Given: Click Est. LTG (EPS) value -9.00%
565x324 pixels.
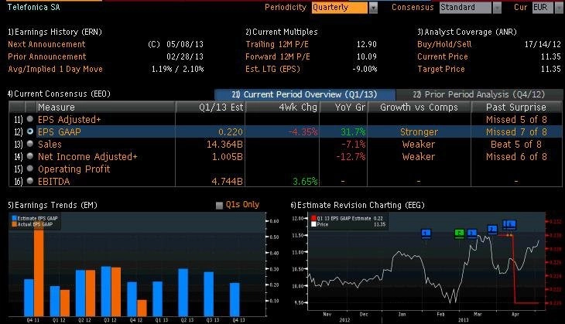Looking at the screenshot, I should pos(365,69).
